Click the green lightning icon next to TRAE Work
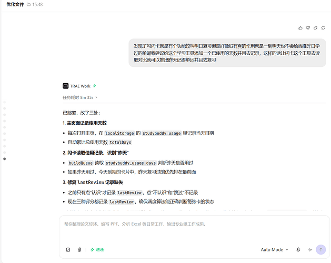The width and height of the screenshot is (331, 263). pyautogui.click(x=95, y=86)
